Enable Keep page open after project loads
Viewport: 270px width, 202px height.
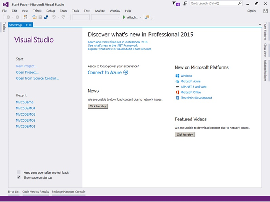coord(19,172)
